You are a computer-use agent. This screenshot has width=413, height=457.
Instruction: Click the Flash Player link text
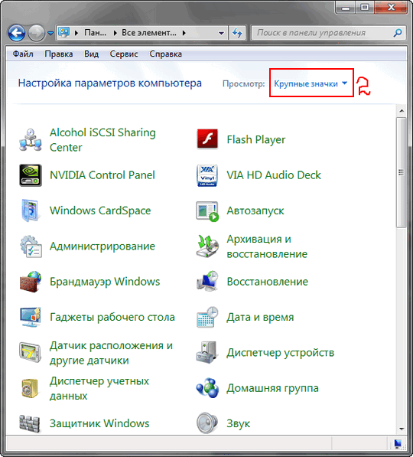256,139
